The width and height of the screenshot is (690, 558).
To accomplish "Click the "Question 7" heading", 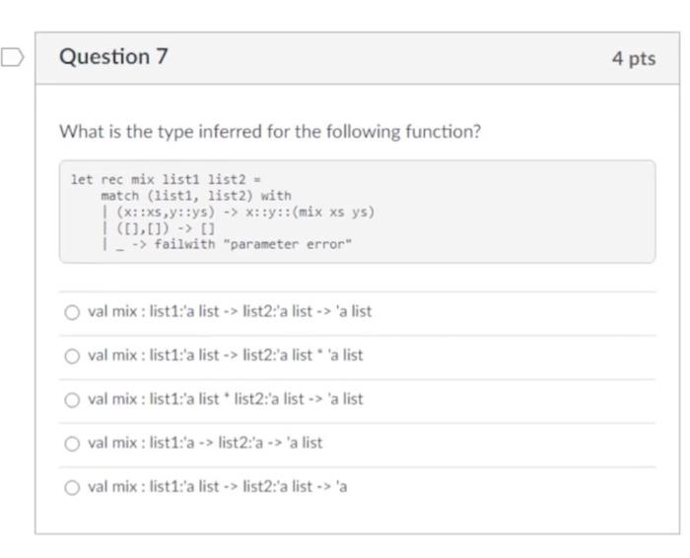I will (x=113, y=58).
